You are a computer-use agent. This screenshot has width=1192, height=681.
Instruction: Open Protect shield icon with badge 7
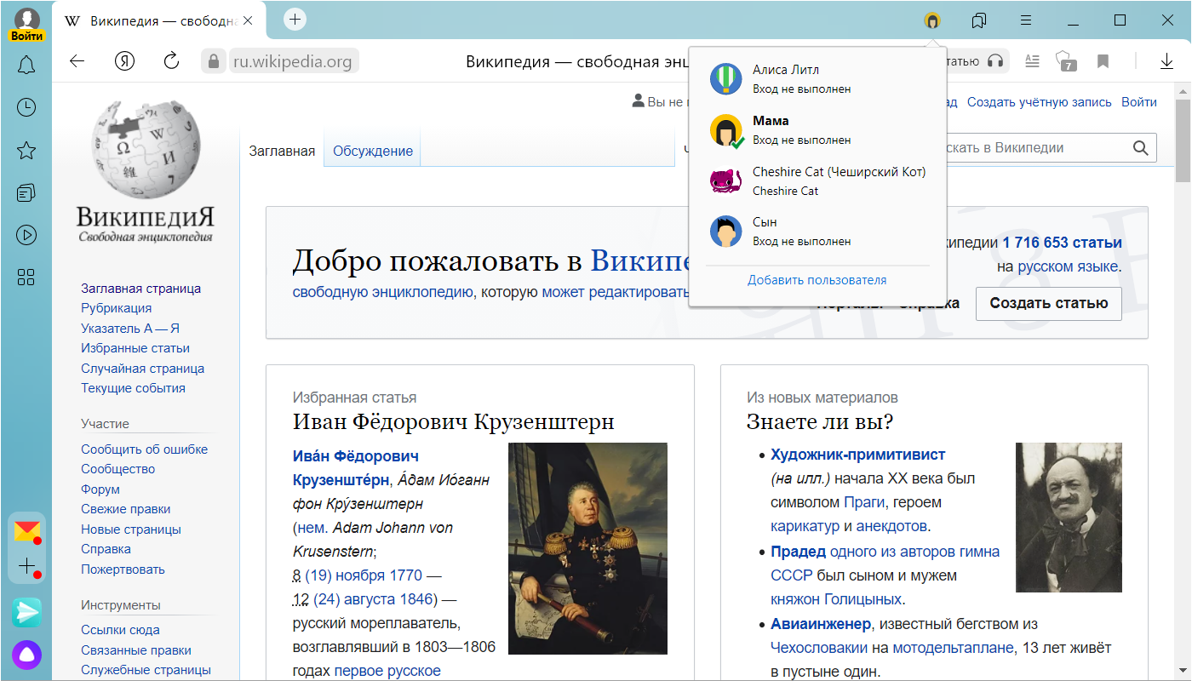pos(1066,61)
